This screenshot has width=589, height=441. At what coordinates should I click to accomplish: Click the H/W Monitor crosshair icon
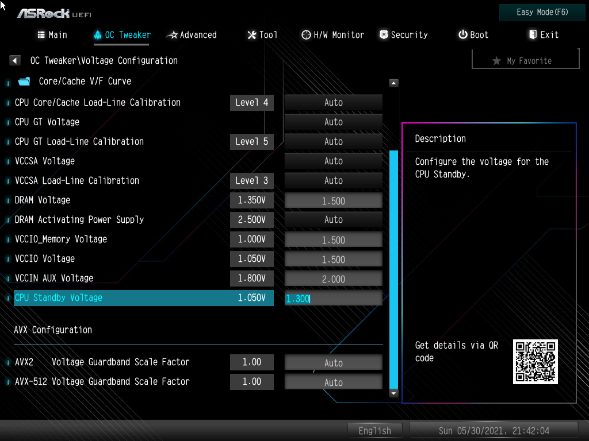[x=306, y=35]
